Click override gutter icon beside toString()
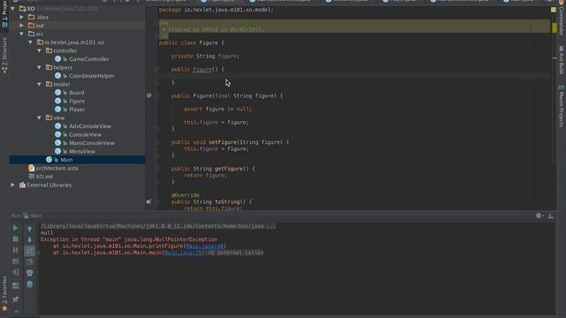Screen dimensions: 566x318 [149, 202]
